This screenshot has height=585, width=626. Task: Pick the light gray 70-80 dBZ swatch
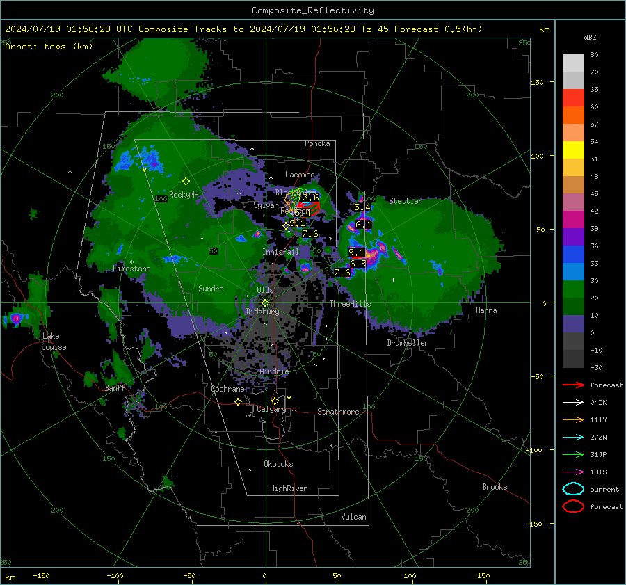click(x=573, y=63)
